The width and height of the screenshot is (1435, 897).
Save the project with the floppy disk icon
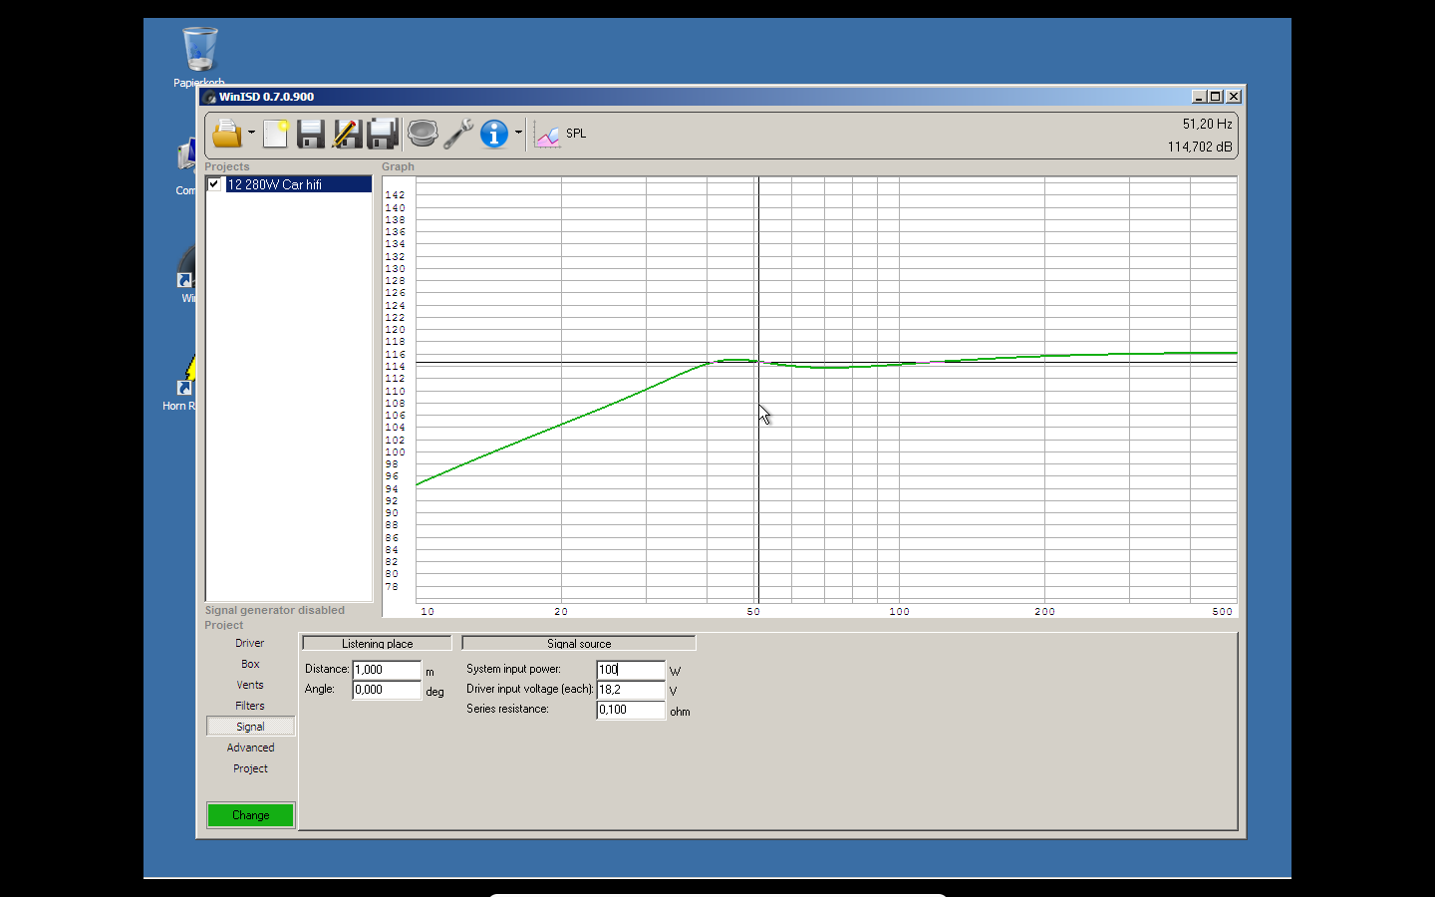pos(311,133)
